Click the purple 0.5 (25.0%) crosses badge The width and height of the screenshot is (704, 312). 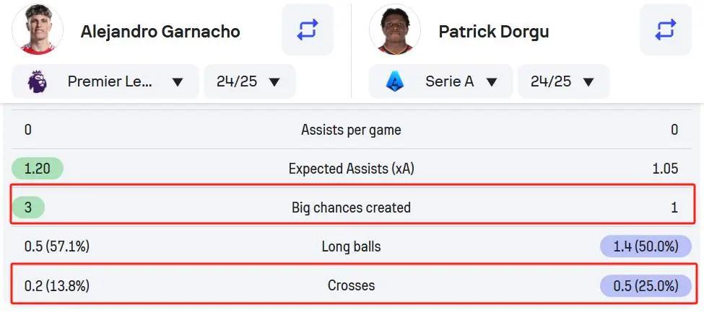point(640,285)
